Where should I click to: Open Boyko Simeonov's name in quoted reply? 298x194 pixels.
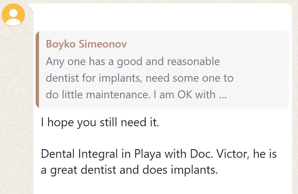pos(86,44)
